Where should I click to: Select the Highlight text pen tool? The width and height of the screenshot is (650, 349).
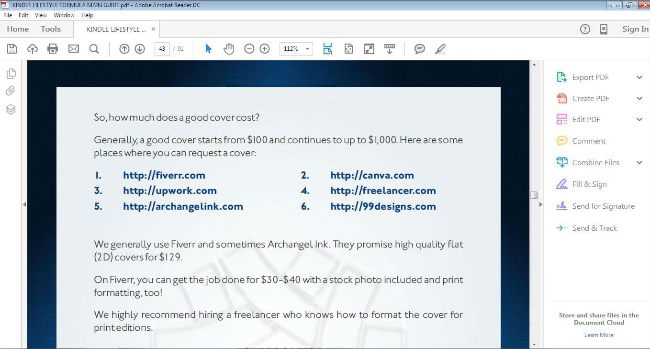(440, 48)
